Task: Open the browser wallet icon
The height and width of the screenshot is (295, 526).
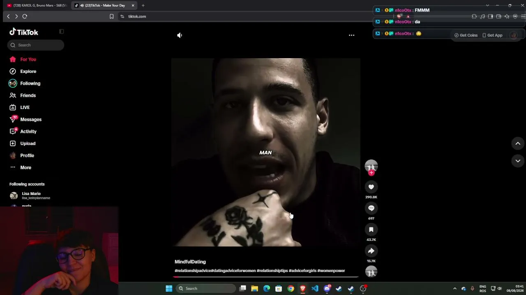Action: tap(499, 16)
